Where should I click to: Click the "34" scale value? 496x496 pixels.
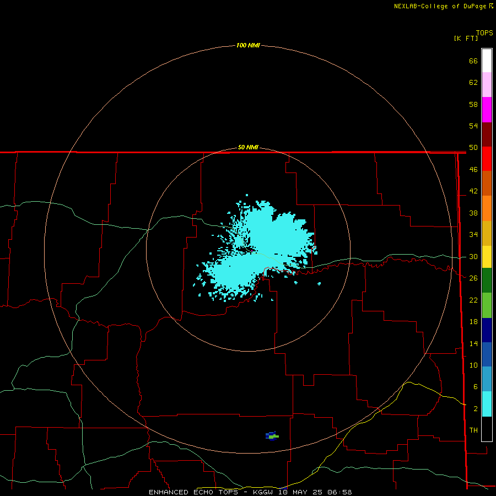pyautogui.click(x=473, y=235)
